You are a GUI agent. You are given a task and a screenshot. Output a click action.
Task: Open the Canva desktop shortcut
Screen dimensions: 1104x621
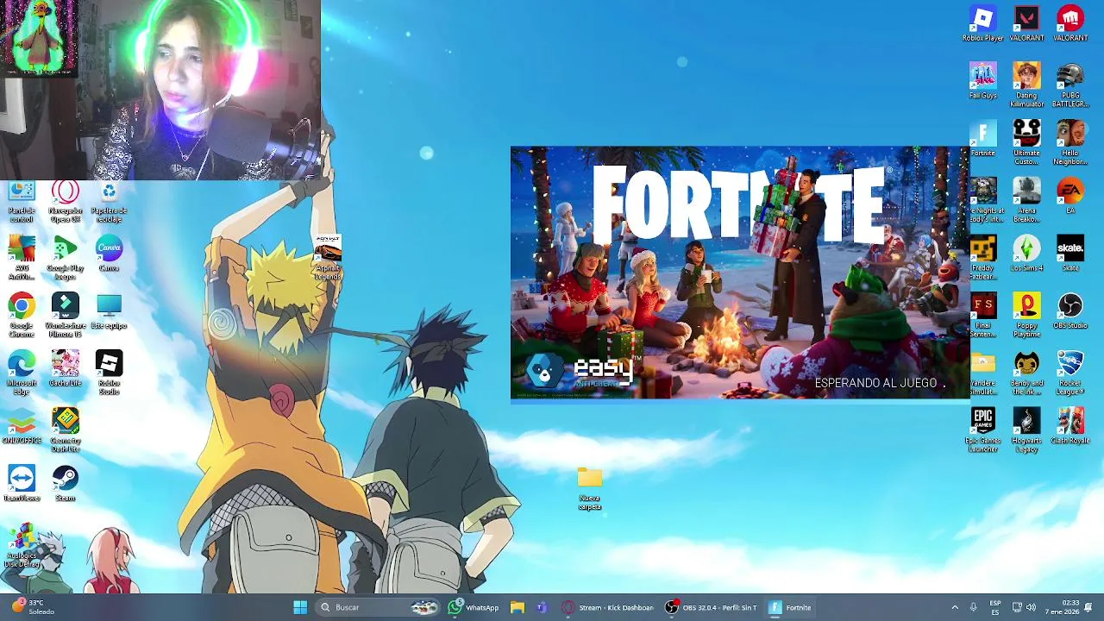click(x=109, y=254)
